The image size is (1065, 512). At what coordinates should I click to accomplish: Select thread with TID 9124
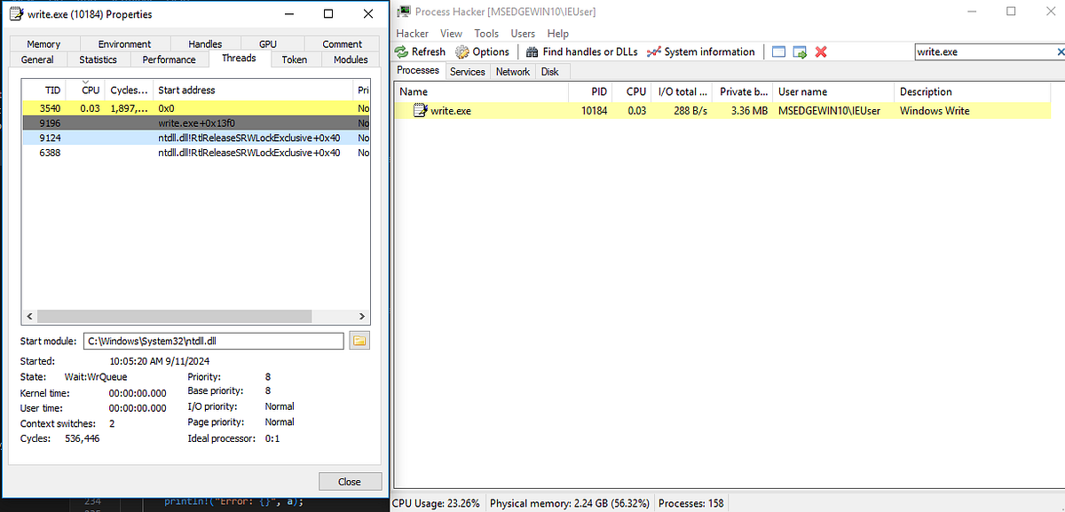click(195, 138)
